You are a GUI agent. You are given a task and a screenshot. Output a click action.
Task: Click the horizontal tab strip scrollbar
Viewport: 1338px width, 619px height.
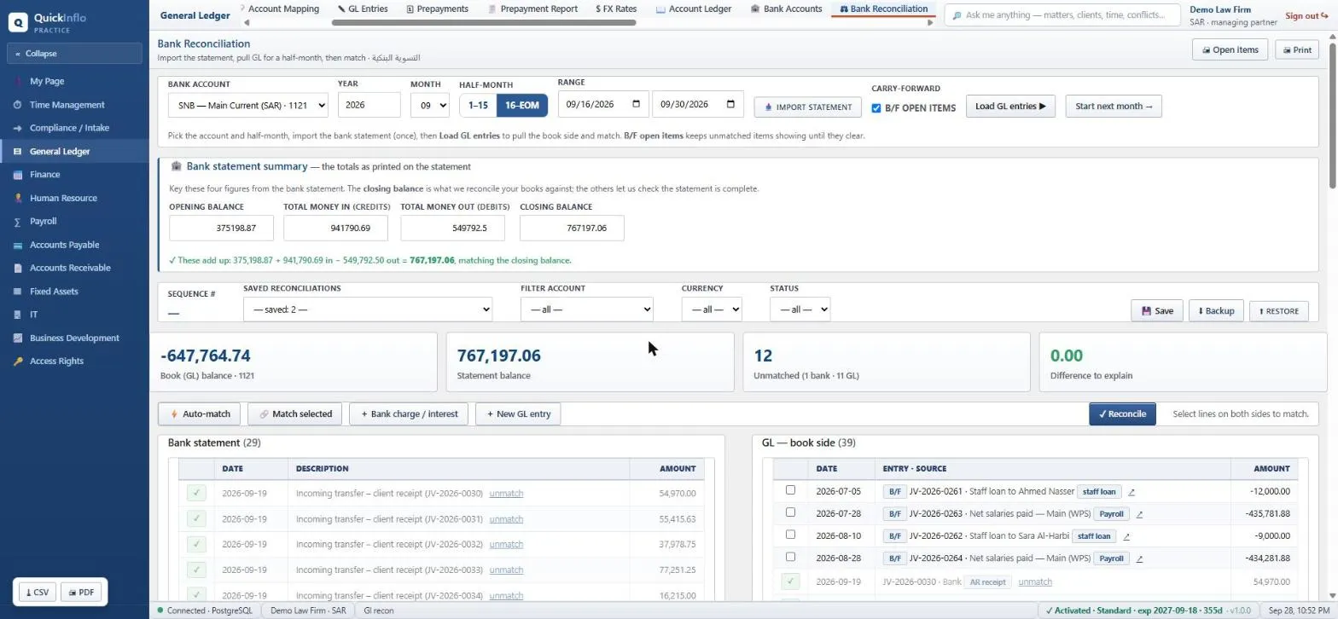[x=484, y=22]
